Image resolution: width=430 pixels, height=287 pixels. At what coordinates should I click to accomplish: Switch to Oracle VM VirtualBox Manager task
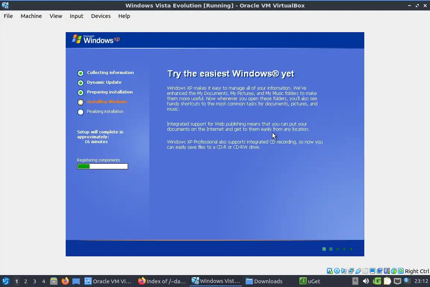pos(108,281)
